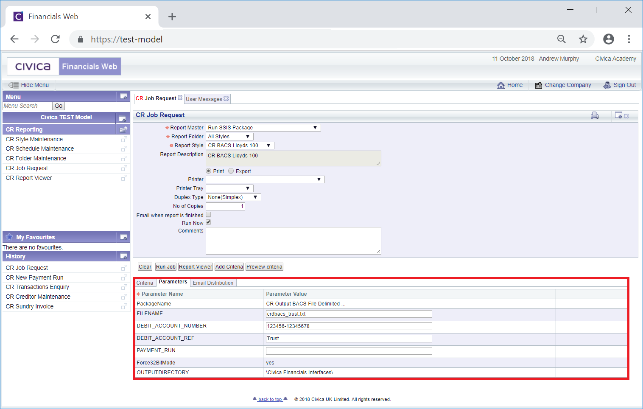Open CR Job Request menu item new-window icon
Screen dimensions: 643x409
(x=124, y=168)
